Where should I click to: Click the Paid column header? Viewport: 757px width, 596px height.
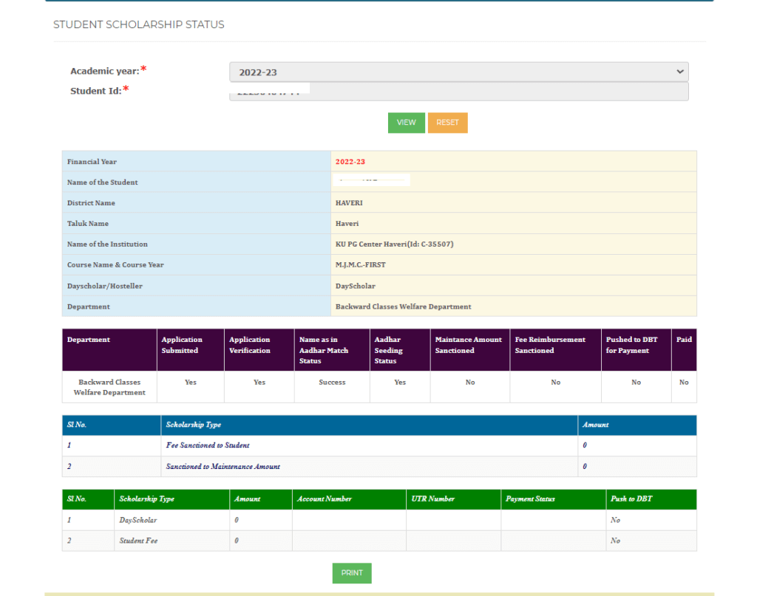(684, 349)
